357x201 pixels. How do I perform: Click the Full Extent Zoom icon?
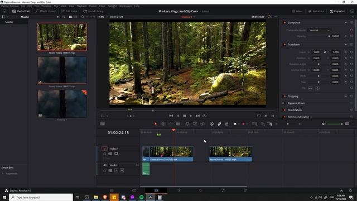click(x=254, y=124)
